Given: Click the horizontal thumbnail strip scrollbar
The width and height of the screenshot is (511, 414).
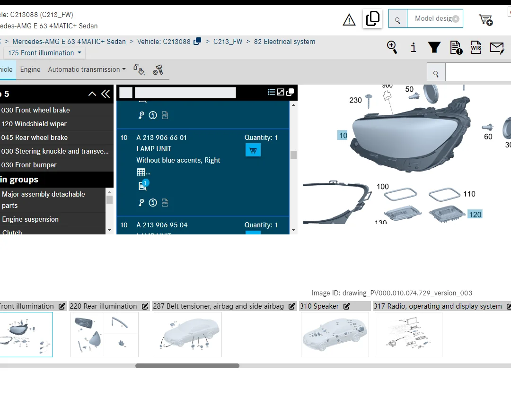Looking at the screenshot, I should [x=187, y=366].
